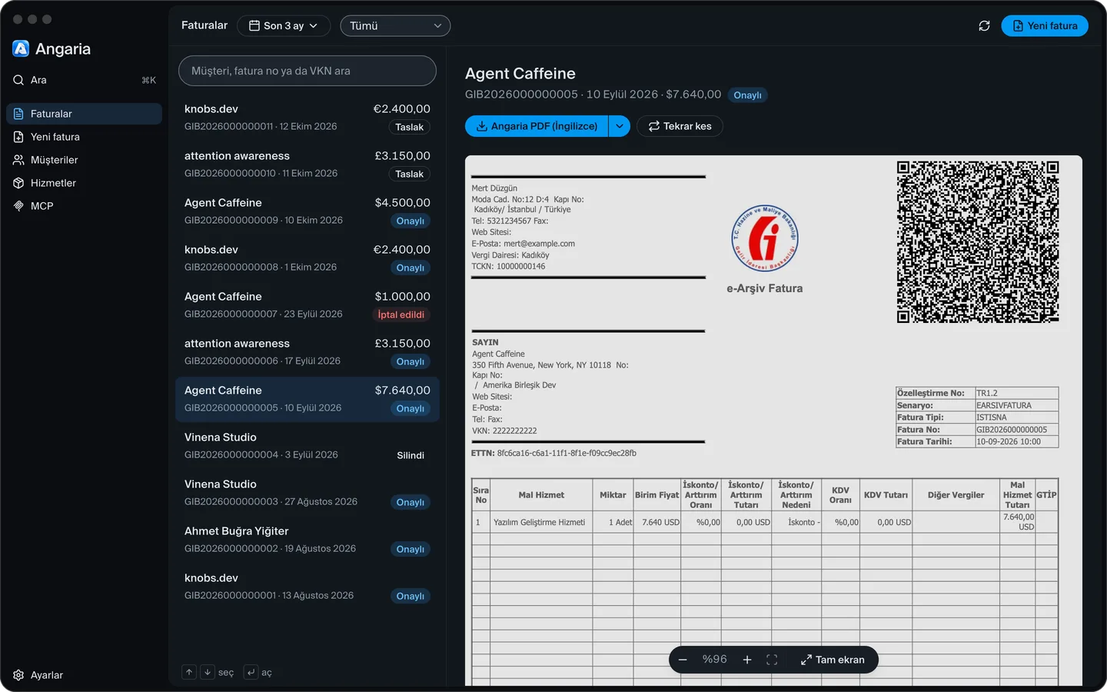Focus the Müşteri, fatura no search field

pyautogui.click(x=307, y=71)
